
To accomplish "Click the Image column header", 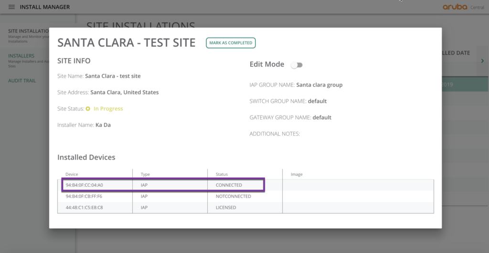I will pyautogui.click(x=297, y=174).
